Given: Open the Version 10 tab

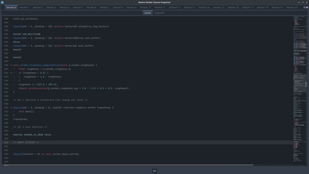Looking at the screenshot, I should (145, 7).
